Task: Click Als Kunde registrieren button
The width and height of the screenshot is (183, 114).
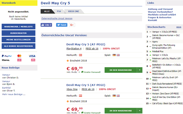Action: tap(18, 46)
